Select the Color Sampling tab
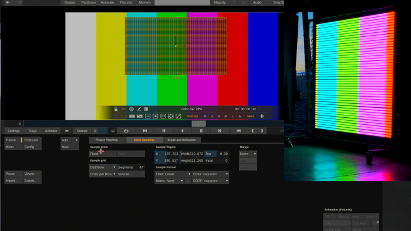Screen dimensions: 411x231 [144, 140]
